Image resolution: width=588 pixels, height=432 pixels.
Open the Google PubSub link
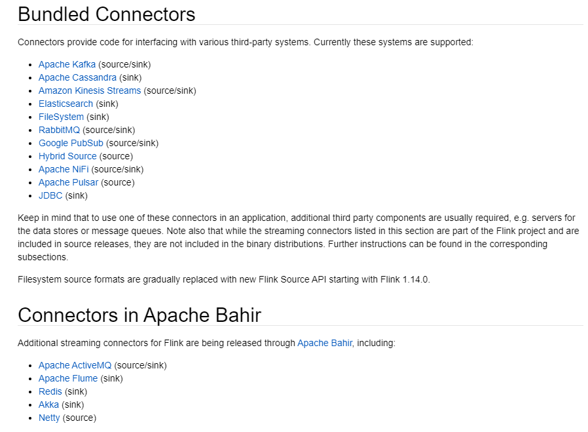(x=71, y=144)
